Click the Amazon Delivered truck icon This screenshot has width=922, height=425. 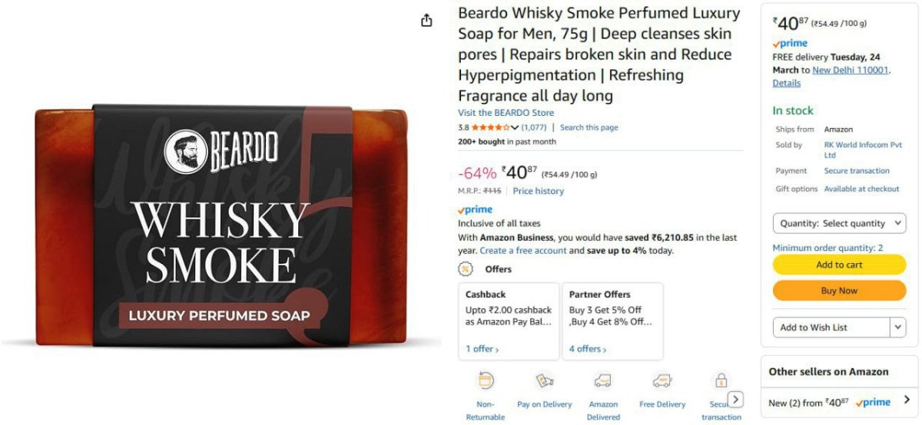(603, 381)
